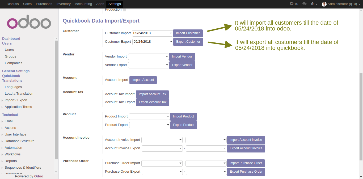Expand Sequences & Identifiers menu

(23, 168)
